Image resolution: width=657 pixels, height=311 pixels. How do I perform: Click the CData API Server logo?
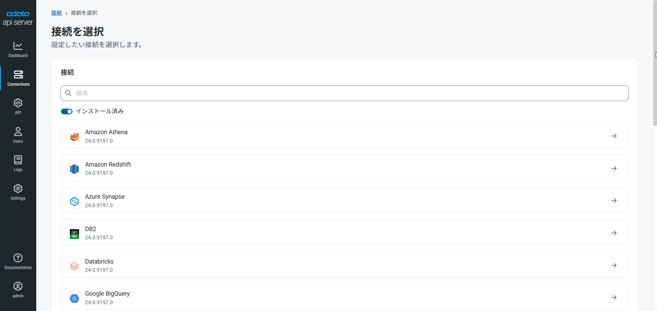point(18,18)
